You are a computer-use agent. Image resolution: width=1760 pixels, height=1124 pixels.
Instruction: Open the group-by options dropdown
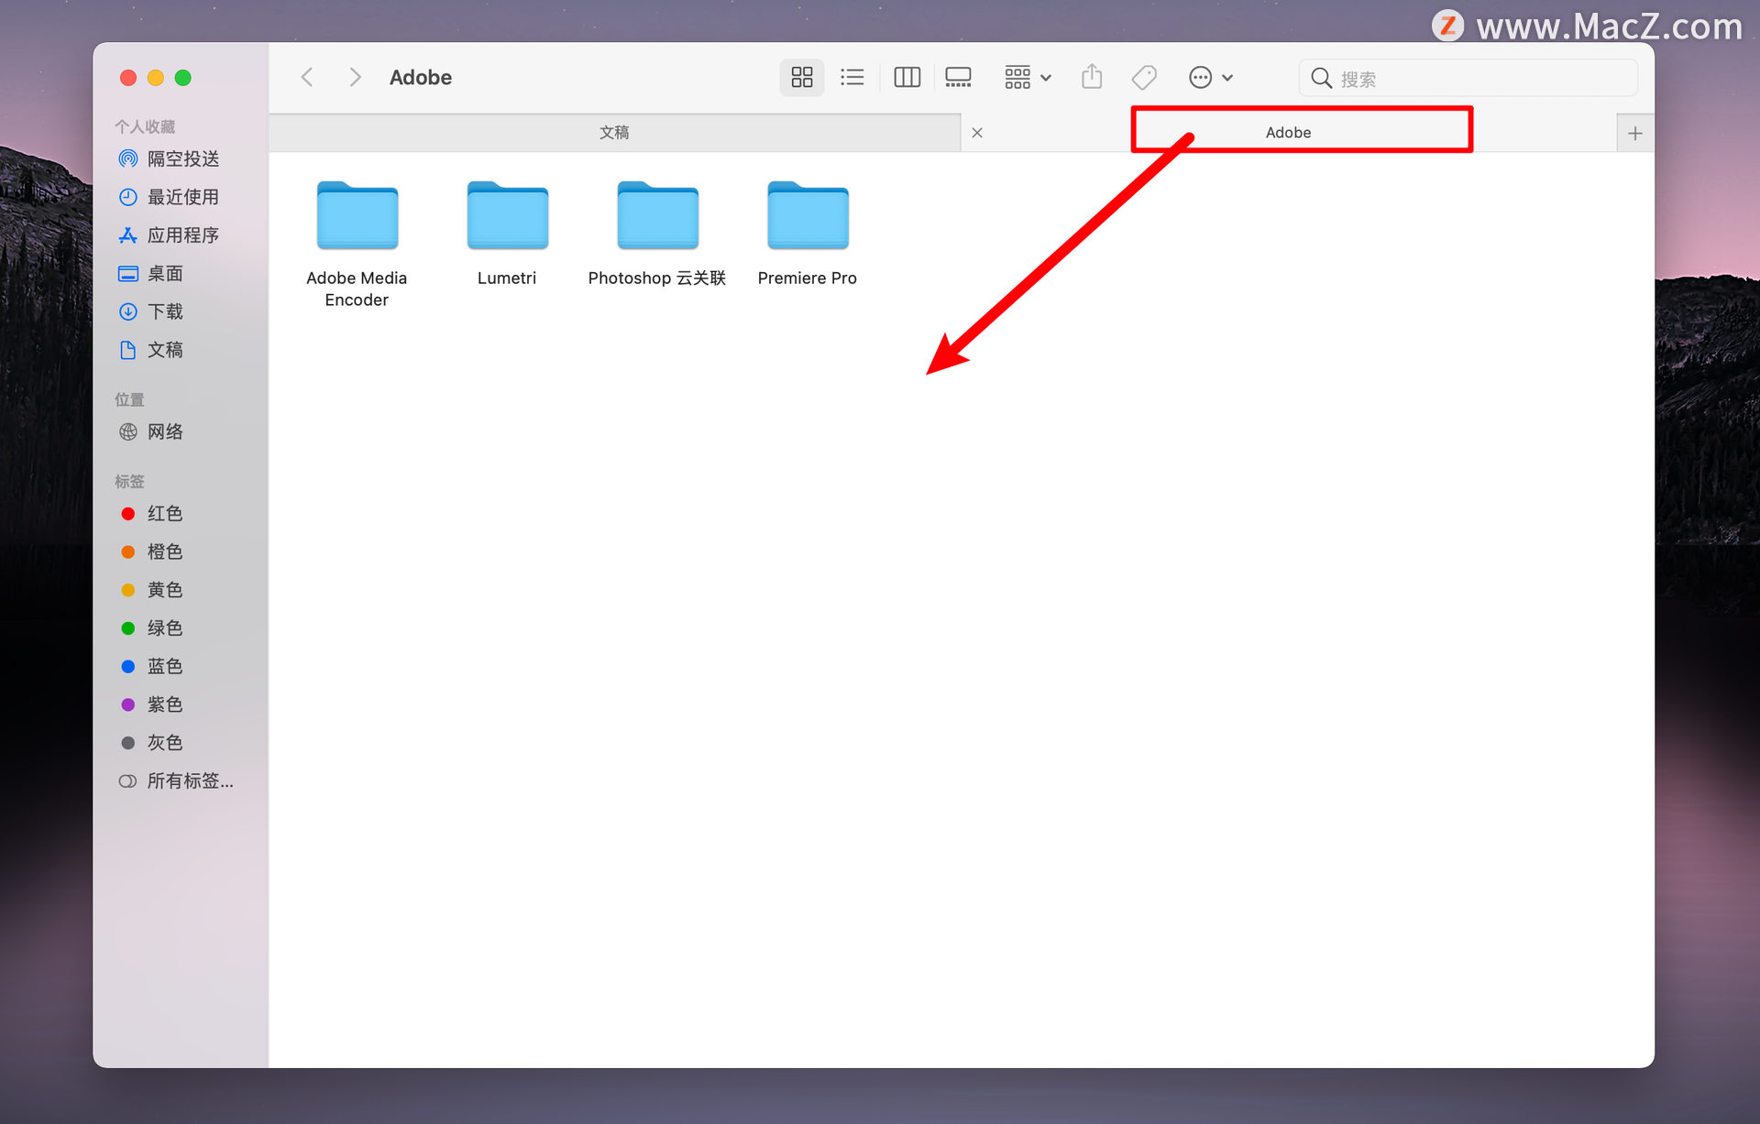1028,78
